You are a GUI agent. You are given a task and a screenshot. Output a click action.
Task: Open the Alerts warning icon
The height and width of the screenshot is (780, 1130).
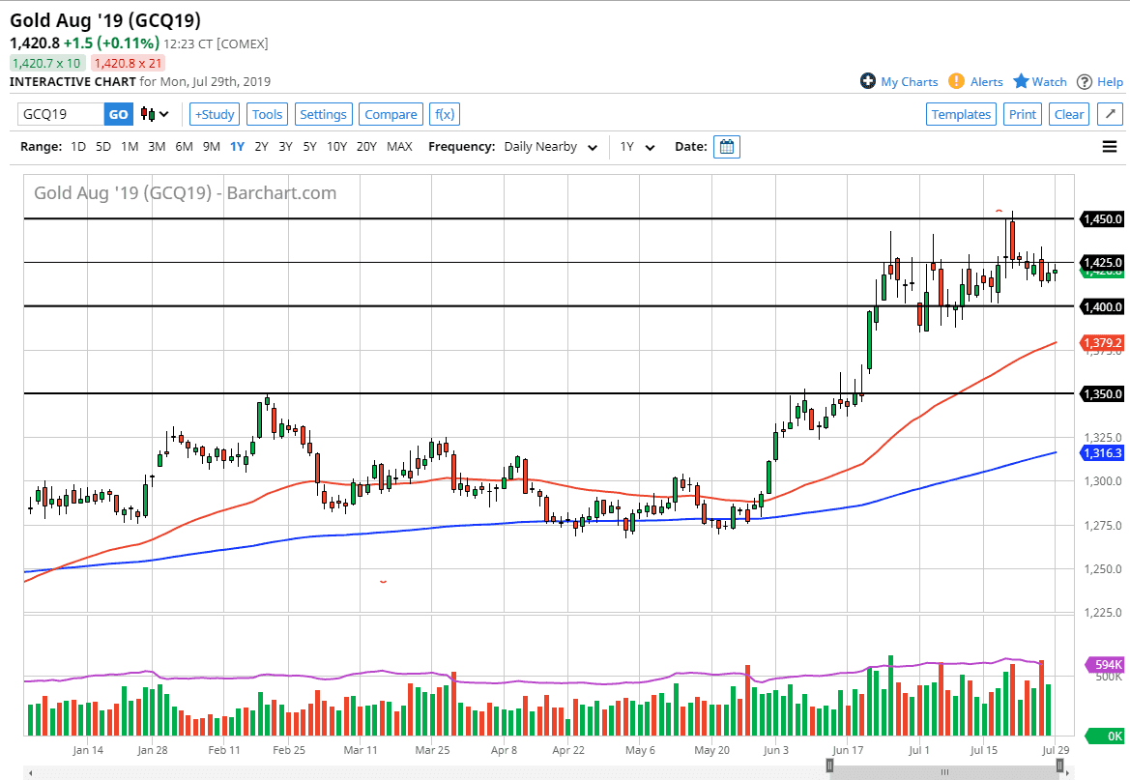pyautogui.click(x=956, y=81)
